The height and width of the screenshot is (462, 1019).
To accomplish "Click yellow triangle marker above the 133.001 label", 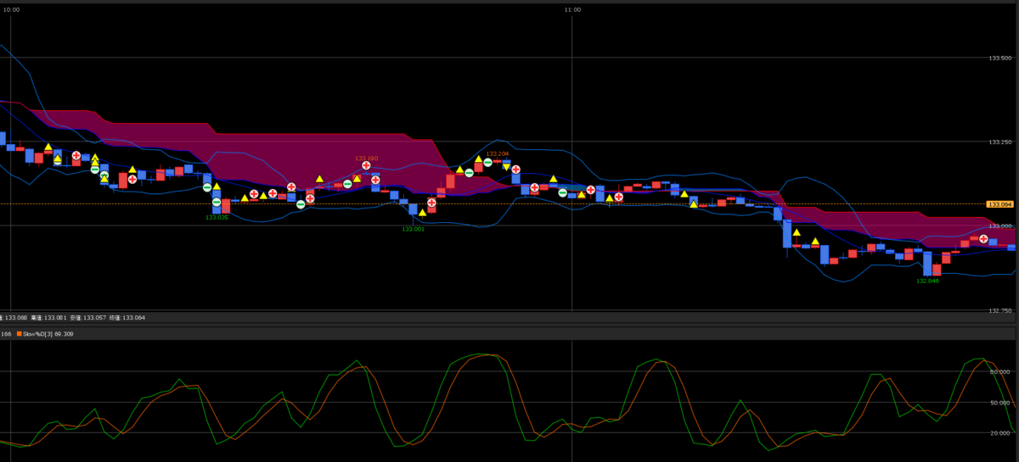I will click(422, 212).
